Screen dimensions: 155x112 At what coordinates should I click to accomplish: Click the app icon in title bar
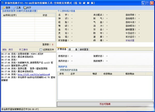click(x=3, y=3)
